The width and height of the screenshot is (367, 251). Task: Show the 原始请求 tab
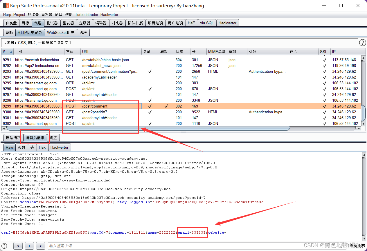(13, 138)
